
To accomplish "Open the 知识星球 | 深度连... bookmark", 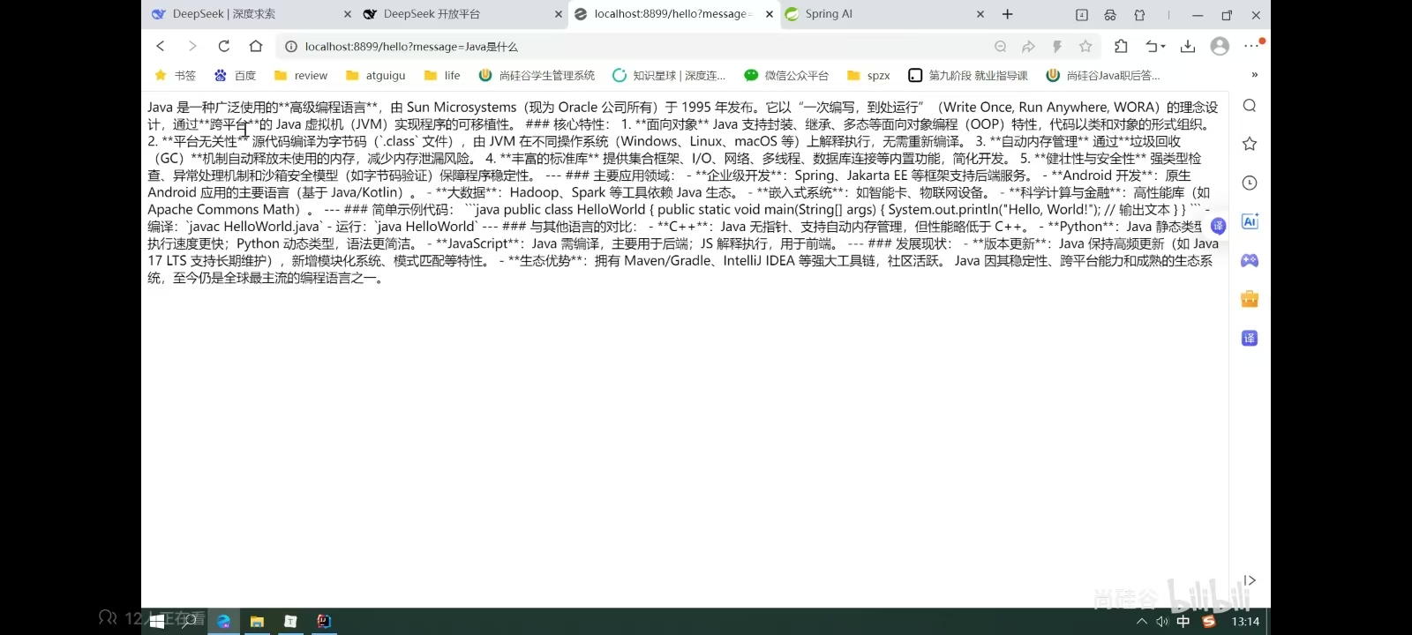I will point(669,75).
